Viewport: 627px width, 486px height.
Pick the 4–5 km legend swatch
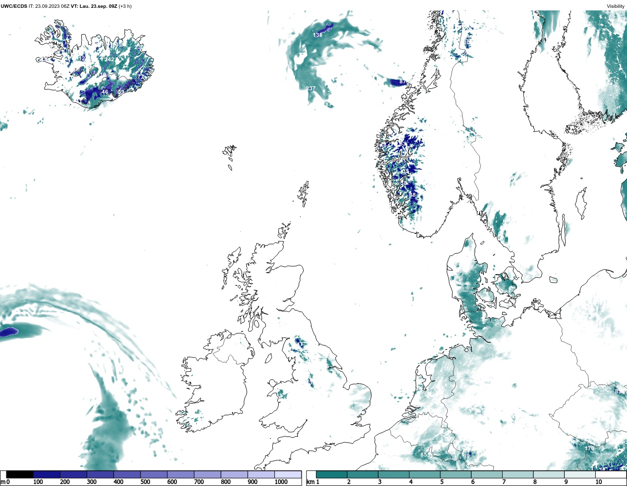pyautogui.click(x=425, y=474)
